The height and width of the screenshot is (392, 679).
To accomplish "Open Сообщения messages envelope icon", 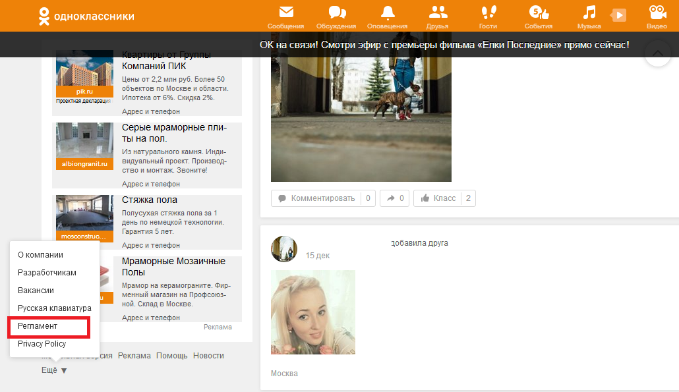I will click(285, 13).
